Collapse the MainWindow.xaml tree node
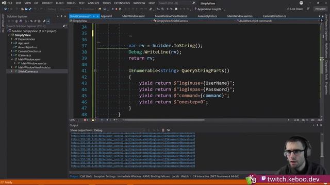Viewport: 330px width, 185px height. (x=12, y=60)
